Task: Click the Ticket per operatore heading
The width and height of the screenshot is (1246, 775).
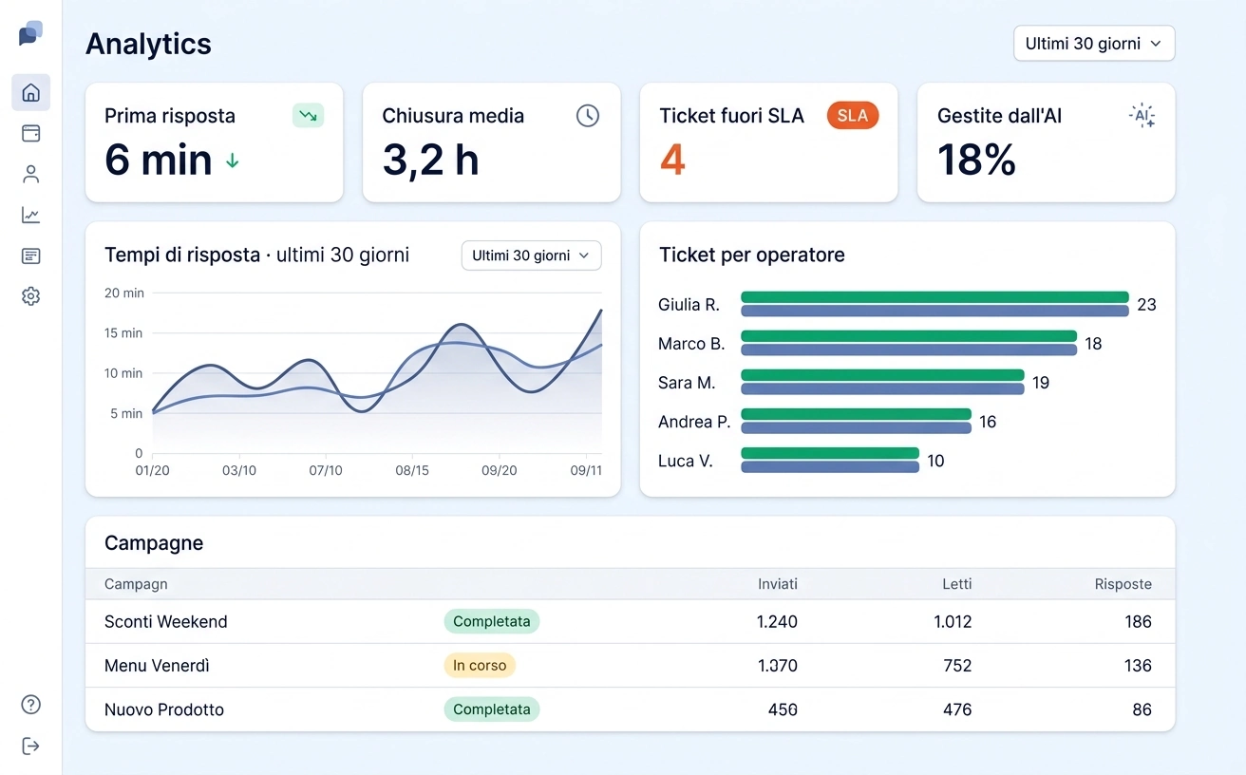Action: (752, 255)
